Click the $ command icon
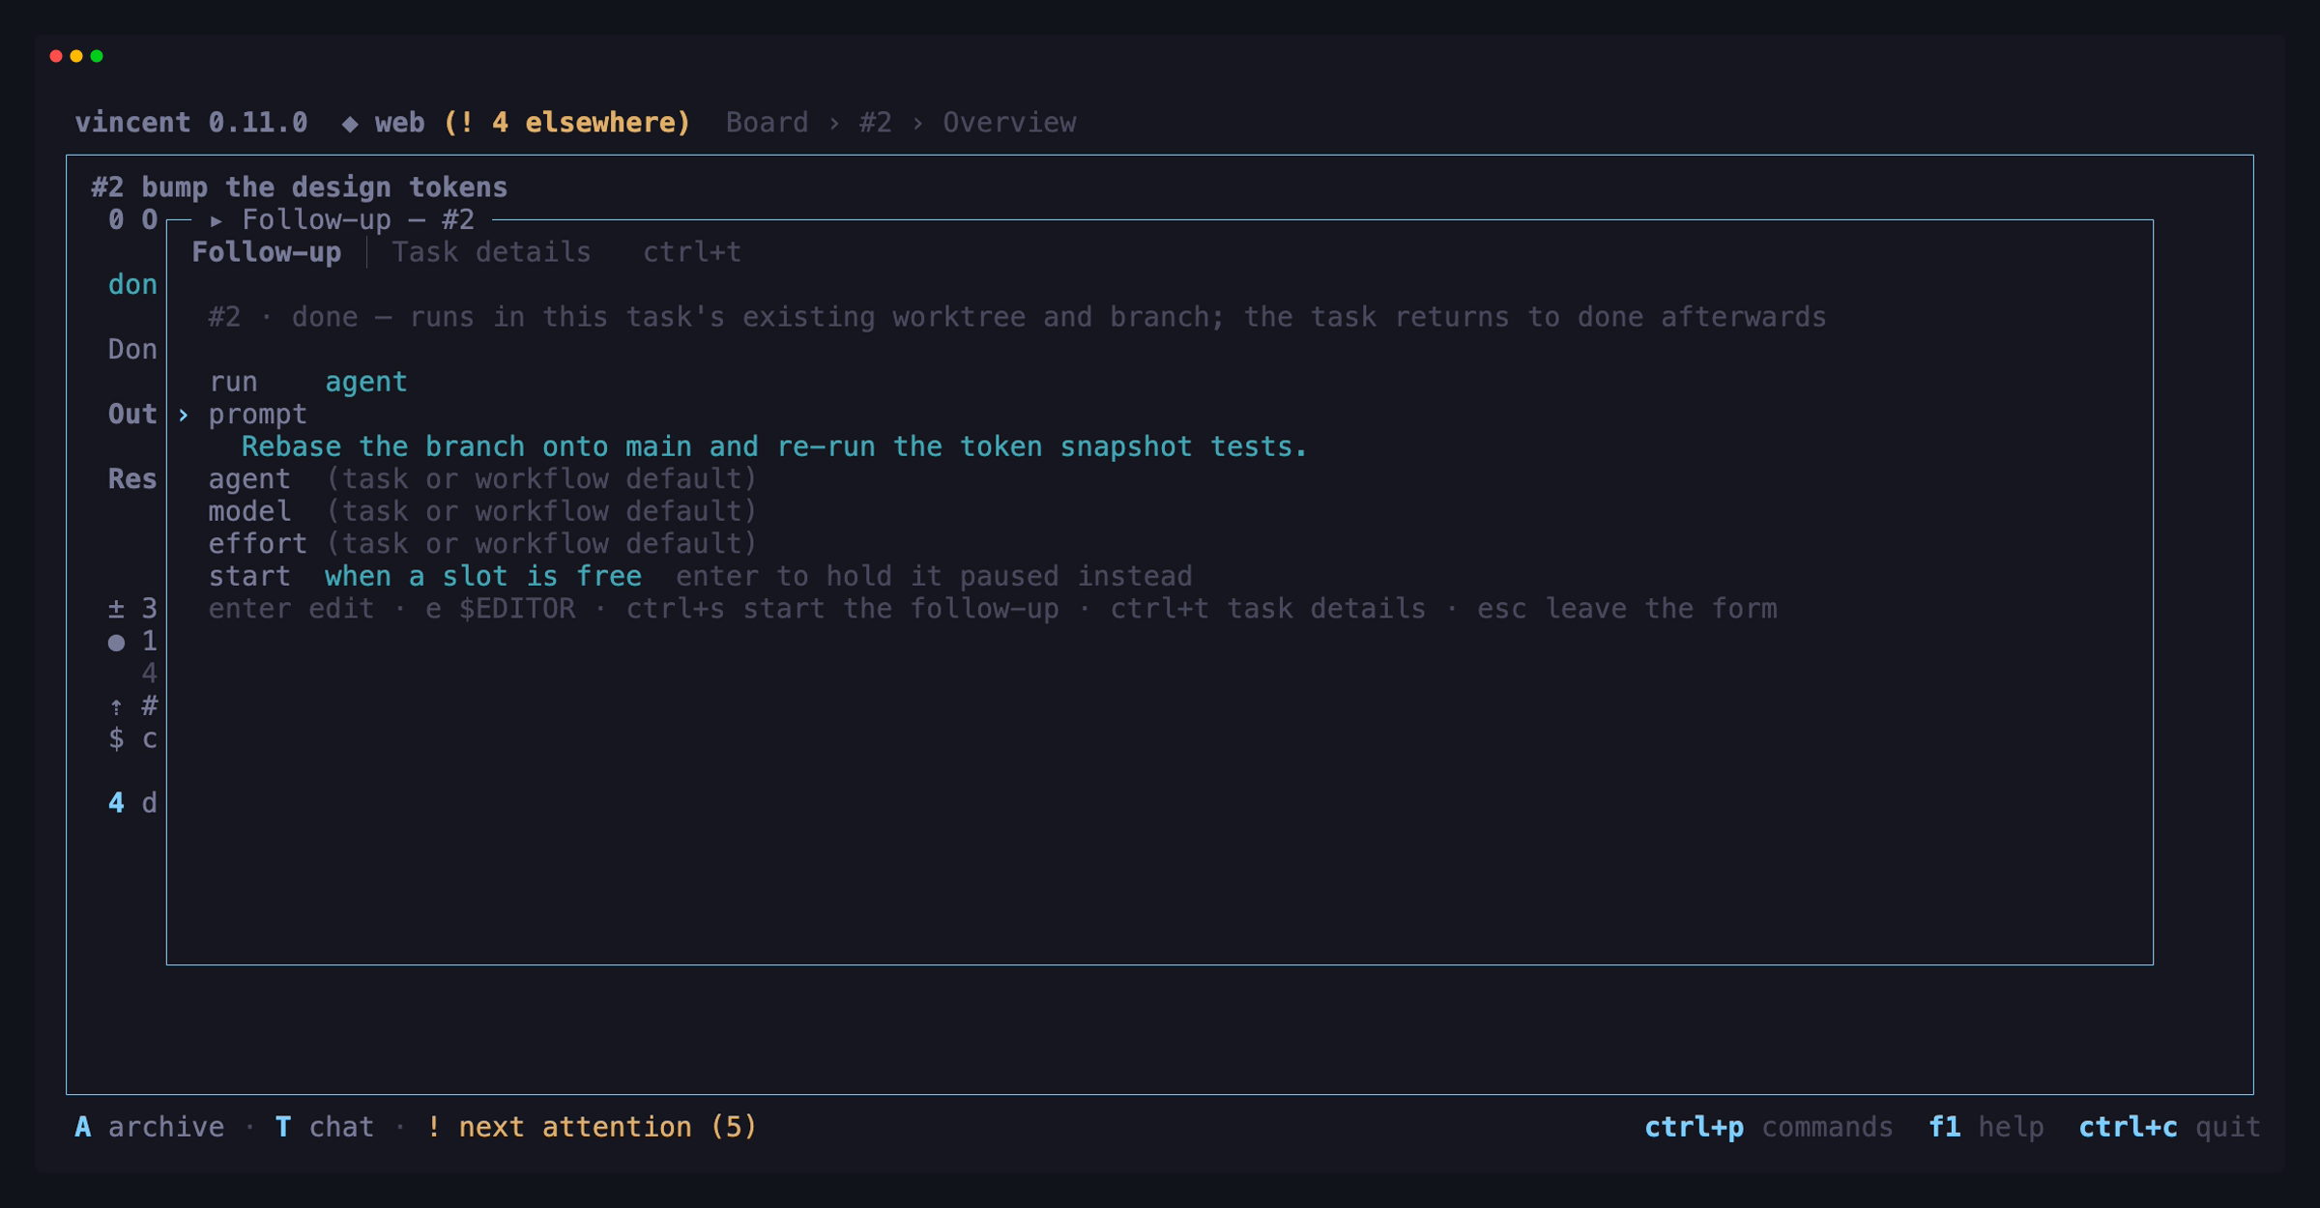 pos(116,739)
